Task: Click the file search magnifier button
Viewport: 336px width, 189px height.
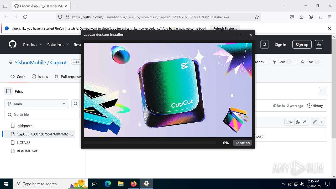Action: pyautogui.click(x=76, y=104)
